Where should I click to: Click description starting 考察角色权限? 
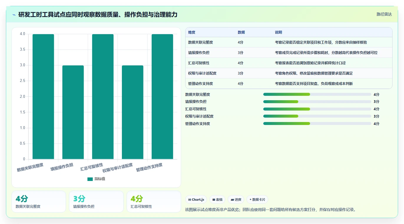click(314, 73)
